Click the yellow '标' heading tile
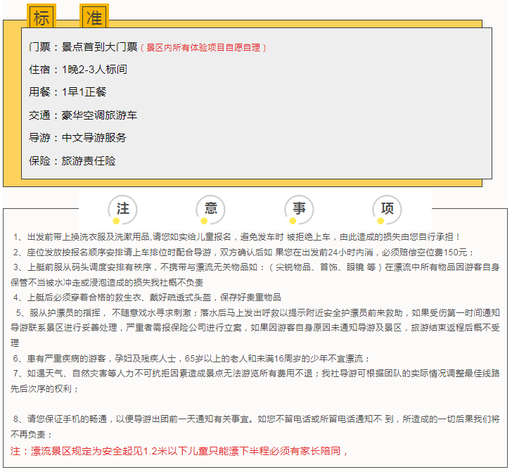Image resolution: width=512 pixels, height=472 pixels. [41, 16]
